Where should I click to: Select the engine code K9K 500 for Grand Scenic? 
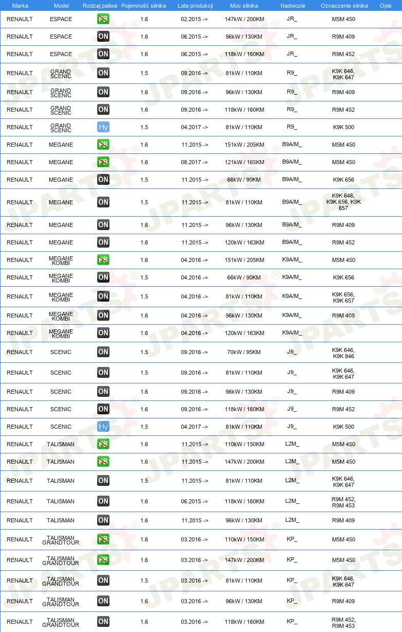(343, 127)
